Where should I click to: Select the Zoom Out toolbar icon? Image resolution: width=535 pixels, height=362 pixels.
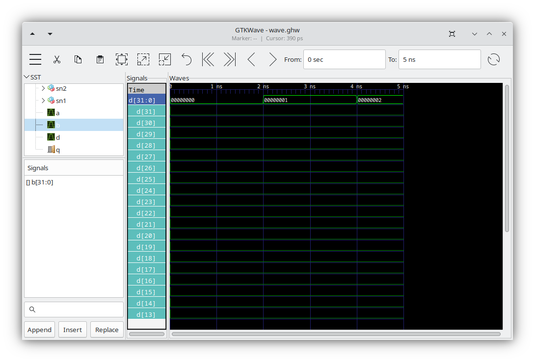click(x=164, y=59)
